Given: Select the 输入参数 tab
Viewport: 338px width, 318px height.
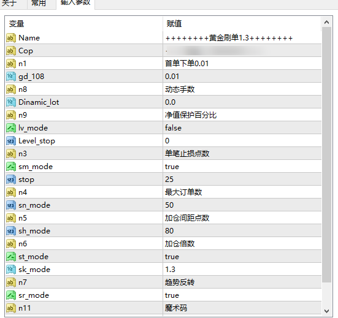Looking at the screenshot, I should (75, 3).
